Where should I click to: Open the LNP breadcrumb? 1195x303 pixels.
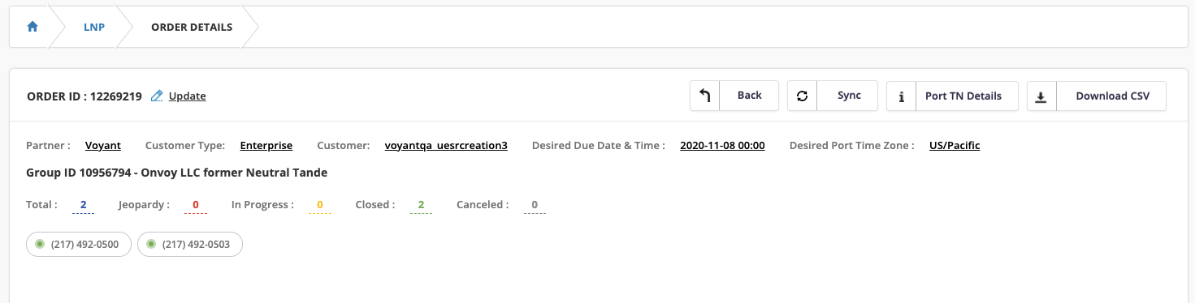pyautogui.click(x=94, y=27)
